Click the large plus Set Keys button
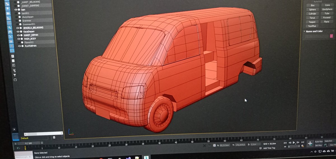The height and width of the screenshot is (159, 336). click(310, 144)
